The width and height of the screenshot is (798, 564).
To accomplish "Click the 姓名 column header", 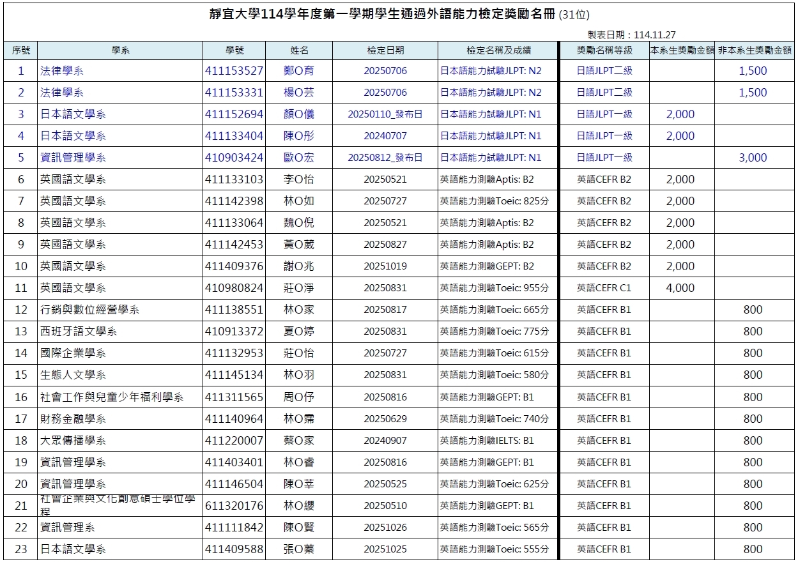I will (x=299, y=50).
